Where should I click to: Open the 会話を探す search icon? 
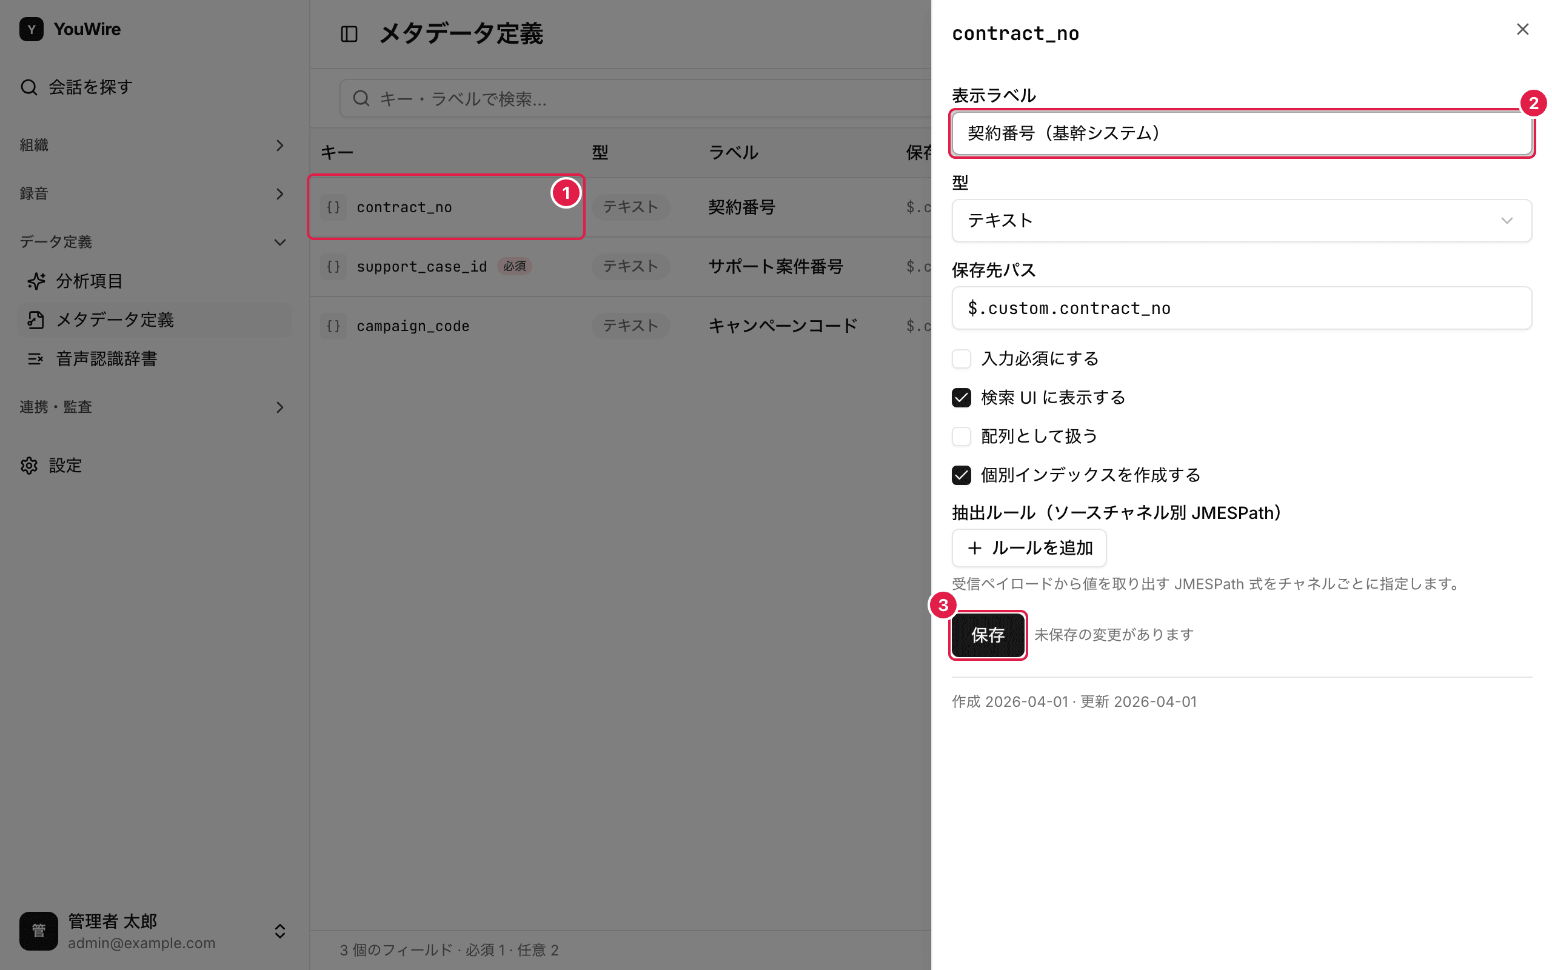click(29, 87)
